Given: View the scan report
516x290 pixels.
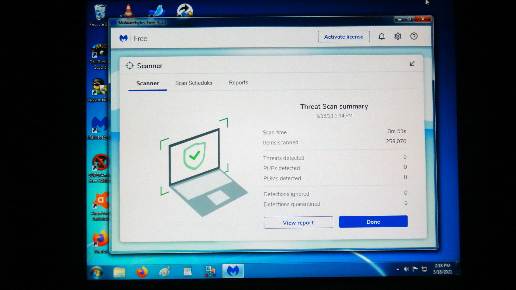Looking at the screenshot, I should 298,223.
